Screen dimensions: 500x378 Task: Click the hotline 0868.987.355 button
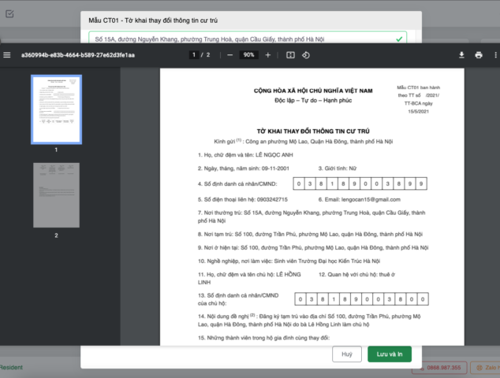tap(444, 368)
